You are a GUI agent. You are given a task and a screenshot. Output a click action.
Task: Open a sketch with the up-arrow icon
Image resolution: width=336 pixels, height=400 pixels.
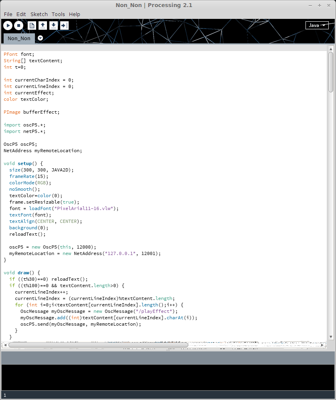[43, 26]
